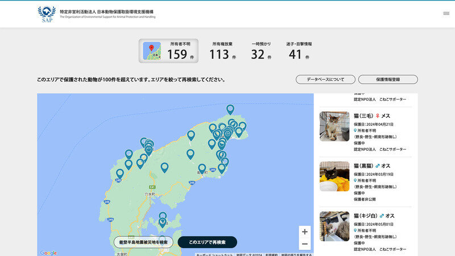The width and height of the screenshot is (455, 256).
Task: Click map pin near route 249 west coast
Action: pos(120,173)
